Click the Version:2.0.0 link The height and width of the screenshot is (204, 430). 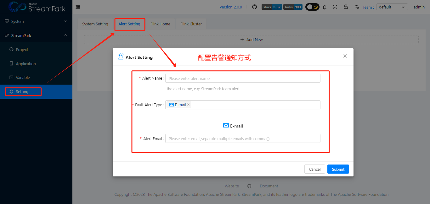231,7
